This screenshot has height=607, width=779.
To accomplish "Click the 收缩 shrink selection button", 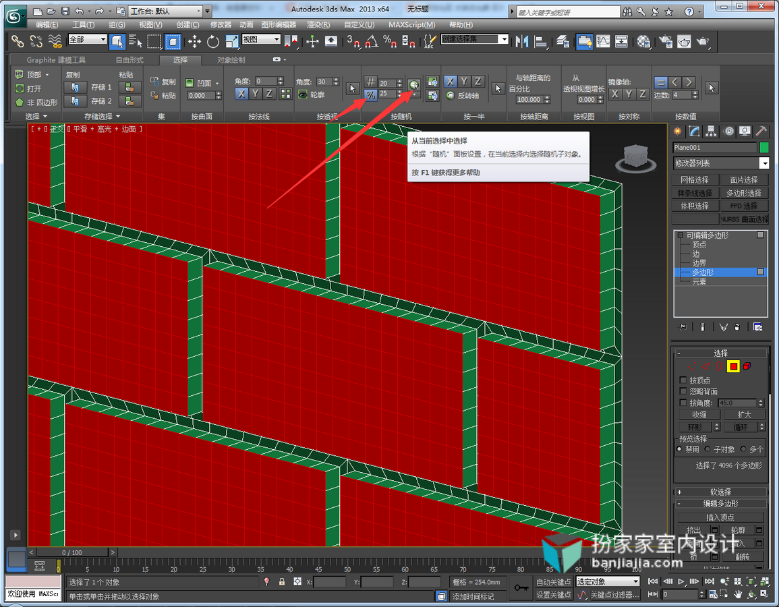I will coord(699,414).
